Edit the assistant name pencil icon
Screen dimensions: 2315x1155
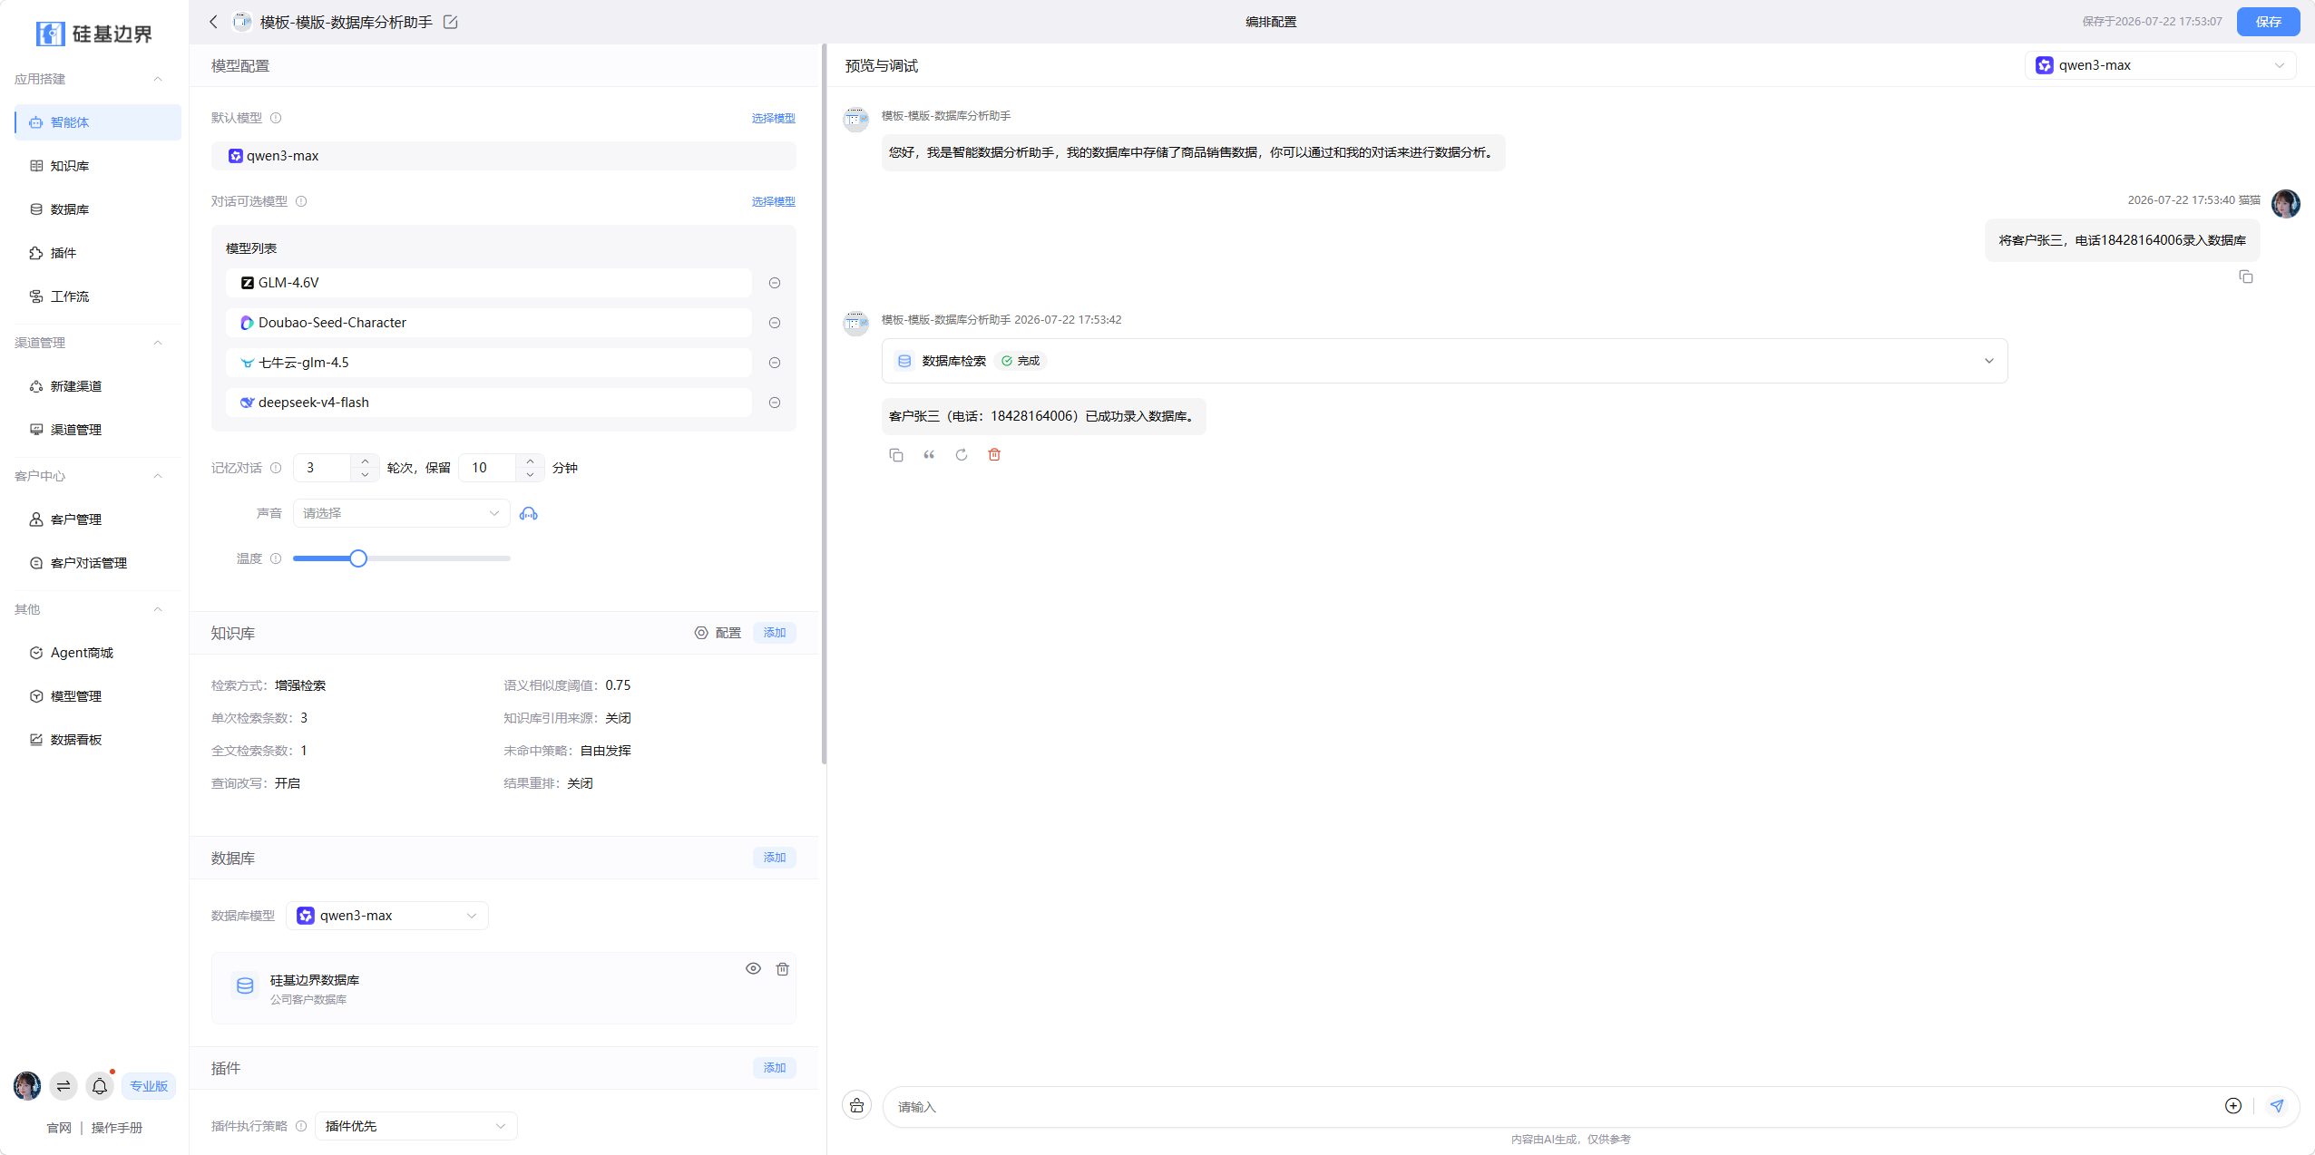tap(450, 22)
